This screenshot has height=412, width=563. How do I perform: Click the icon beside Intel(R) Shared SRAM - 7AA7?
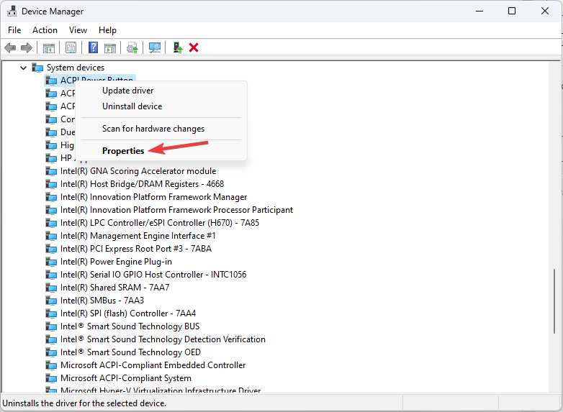pos(51,288)
